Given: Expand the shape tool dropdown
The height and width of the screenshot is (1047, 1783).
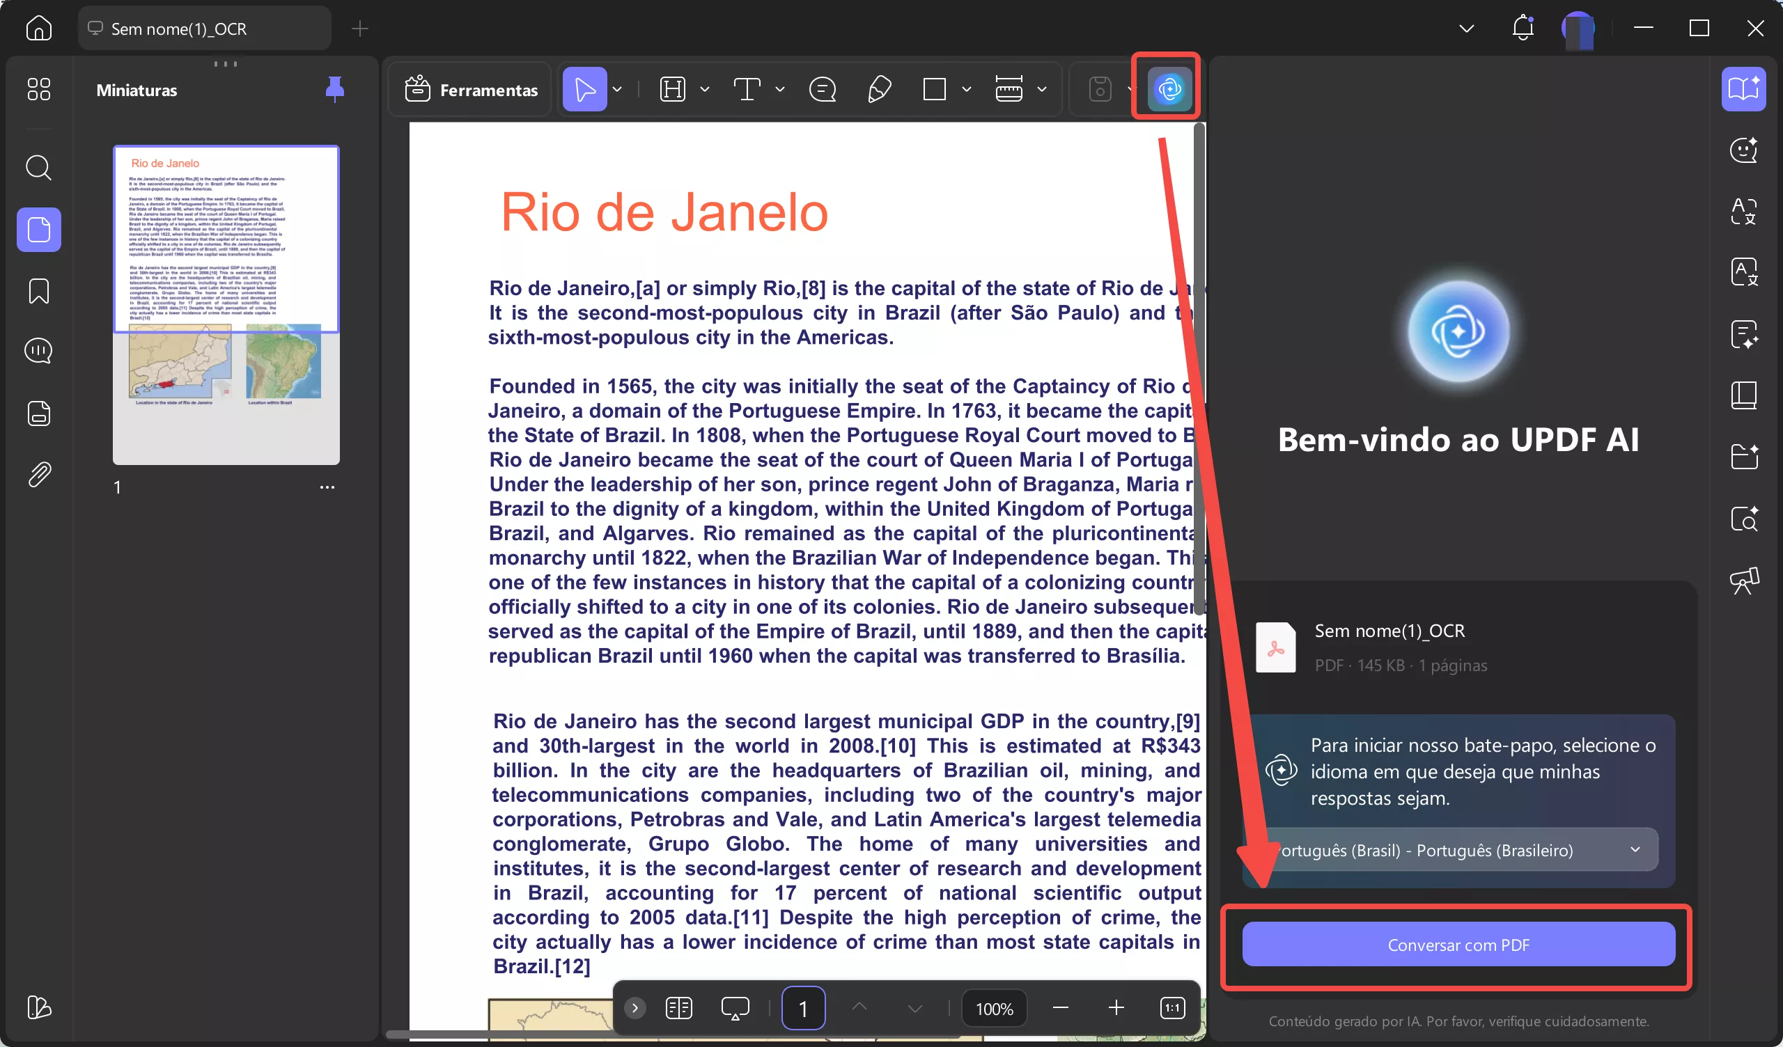Looking at the screenshot, I should click(967, 90).
